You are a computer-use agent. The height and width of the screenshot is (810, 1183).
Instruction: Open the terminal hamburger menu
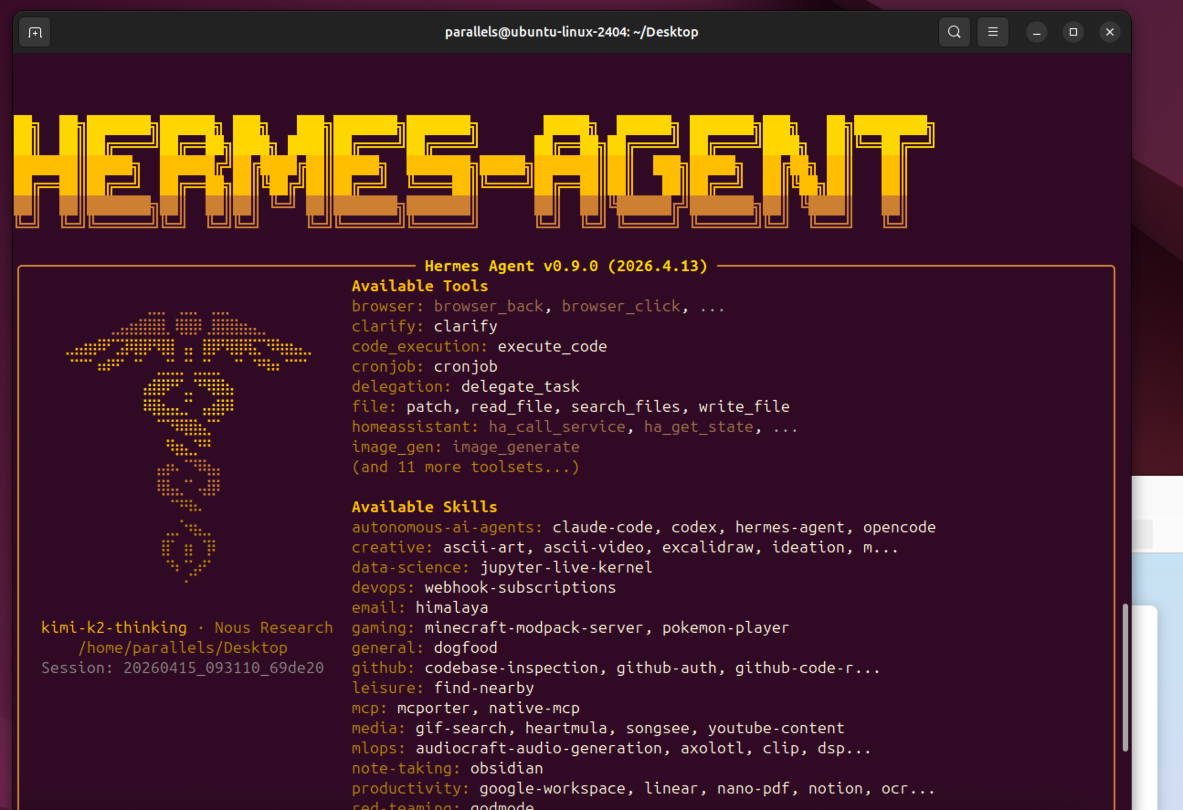(992, 32)
